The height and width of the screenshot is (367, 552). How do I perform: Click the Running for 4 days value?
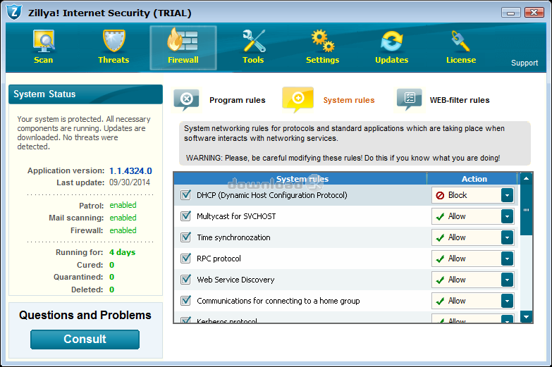coord(122,252)
